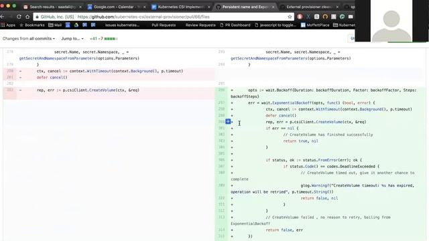The width and height of the screenshot is (429, 241).
Task: Bookmark this page with the star icon
Action: [290, 17]
